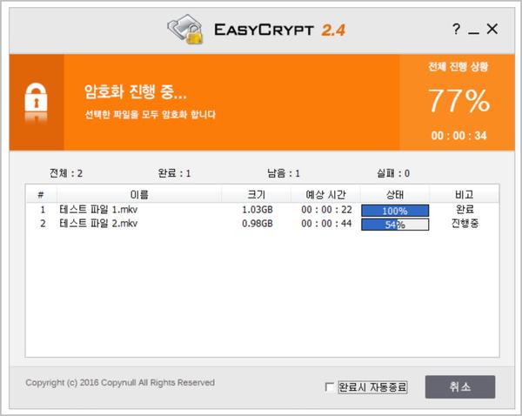522x416 pixels.
Task: Select the row 테스트 파일 1.mkv
Action: tap(263, 210)
